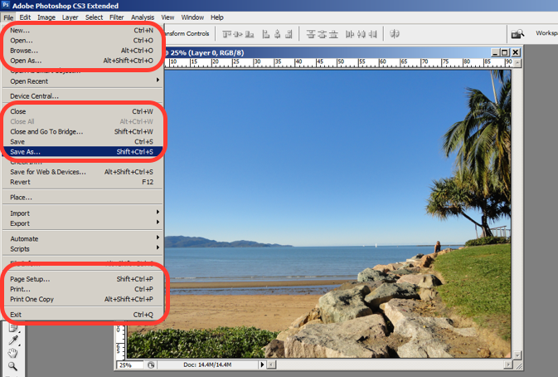Viewport: 558px width, 377px height.
Task: Click the 25% zoom level field
Action: pyautogui.click(x=129, y=365)
